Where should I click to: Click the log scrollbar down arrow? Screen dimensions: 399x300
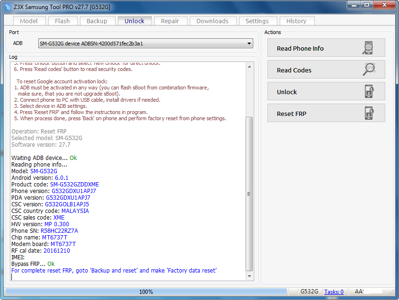pos(249,276)
